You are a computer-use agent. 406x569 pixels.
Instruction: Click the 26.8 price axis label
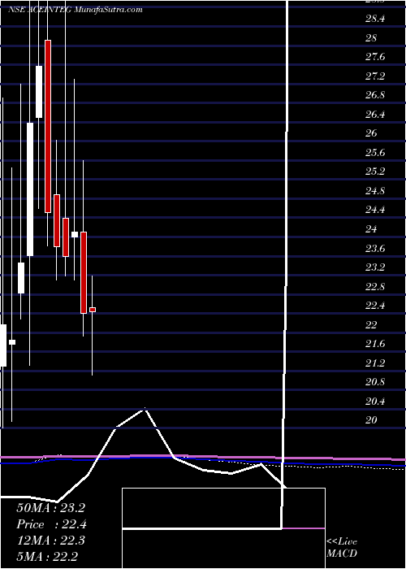coord(375,95)
